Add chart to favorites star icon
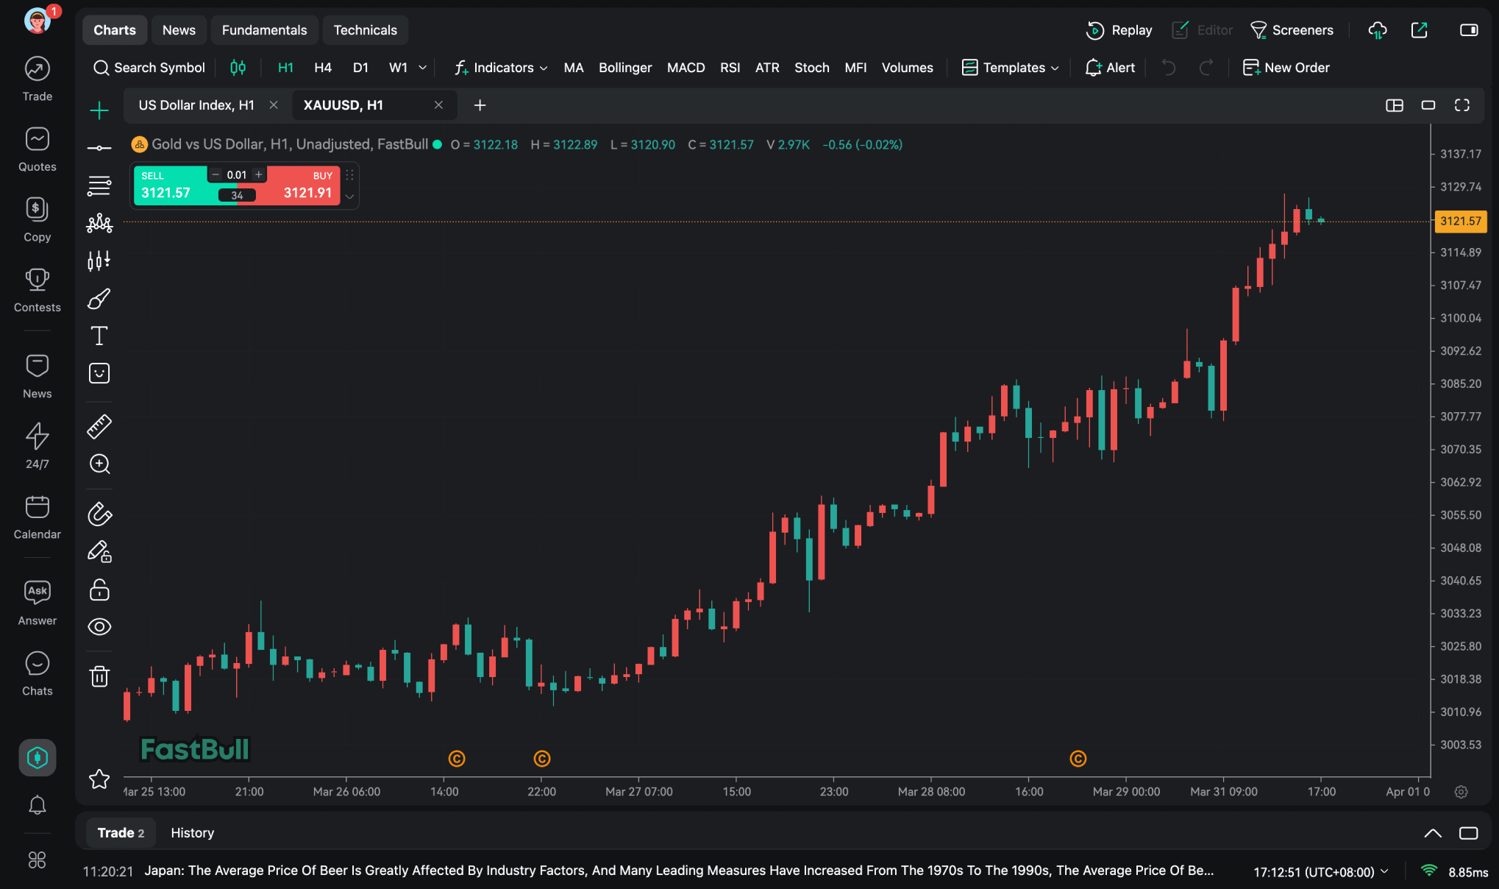Viewport: 1499px width, 889px height. (99, 779)
